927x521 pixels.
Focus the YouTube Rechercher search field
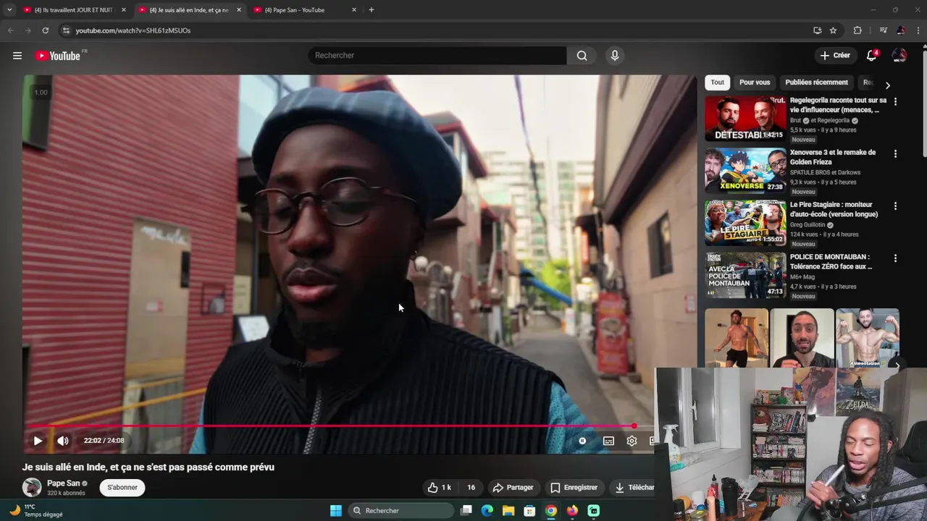[437, 56]
